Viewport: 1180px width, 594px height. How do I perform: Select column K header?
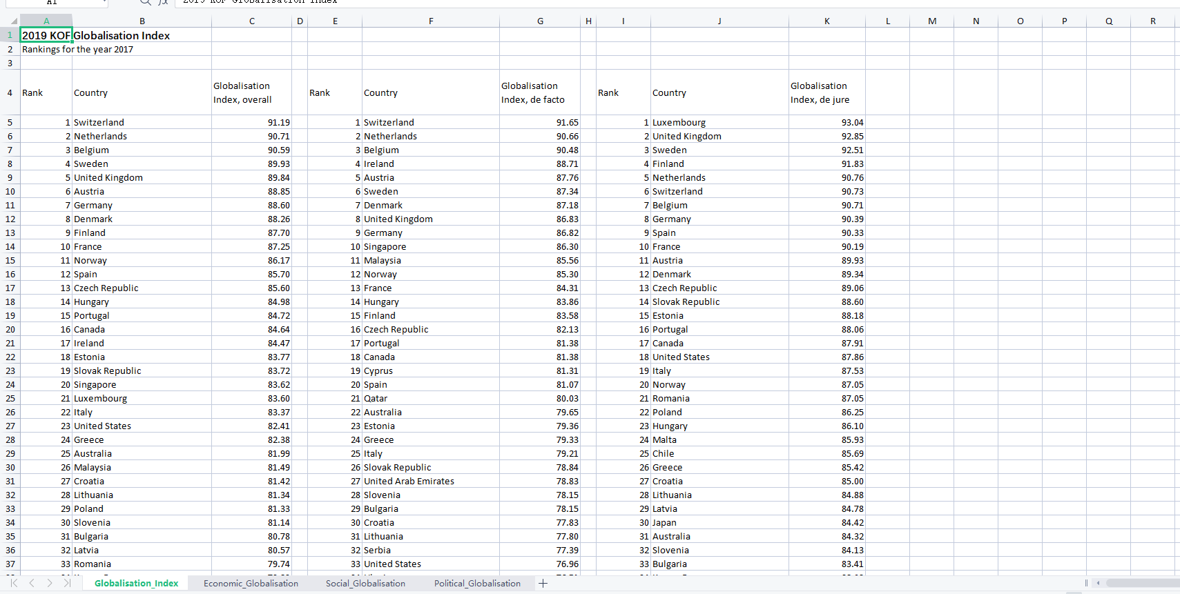[827, 21]
